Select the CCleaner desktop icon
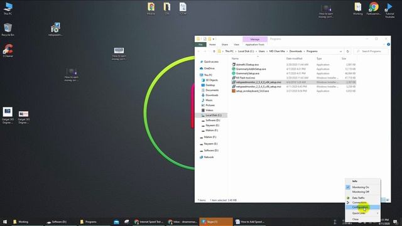402x226 pixels. (x=8, y=50)
